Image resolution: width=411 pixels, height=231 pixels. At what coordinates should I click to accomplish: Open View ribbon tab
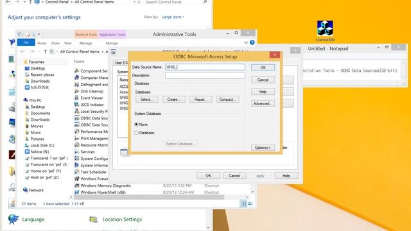(68, 43)
